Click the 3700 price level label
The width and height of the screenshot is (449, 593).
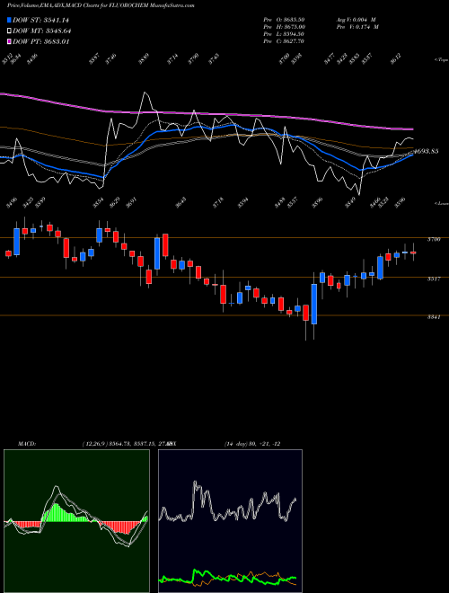tap(434, 239)
